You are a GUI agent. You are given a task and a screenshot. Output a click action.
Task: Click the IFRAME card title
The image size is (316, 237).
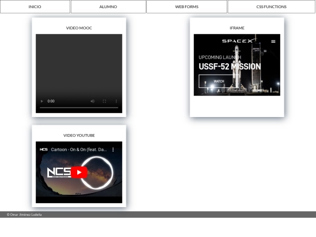[237, 28]
